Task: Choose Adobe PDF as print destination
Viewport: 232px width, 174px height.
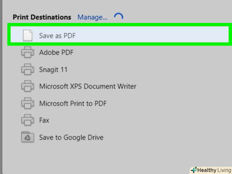Action: (56, 52)
